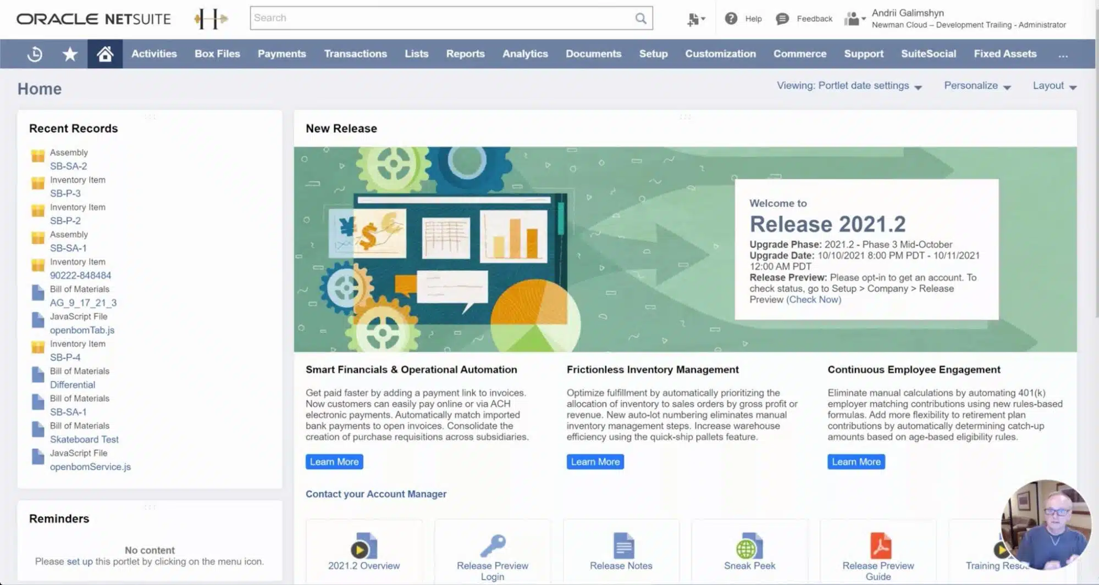
Task: Click the set up link in Reminders
Action: coord(80,561)
